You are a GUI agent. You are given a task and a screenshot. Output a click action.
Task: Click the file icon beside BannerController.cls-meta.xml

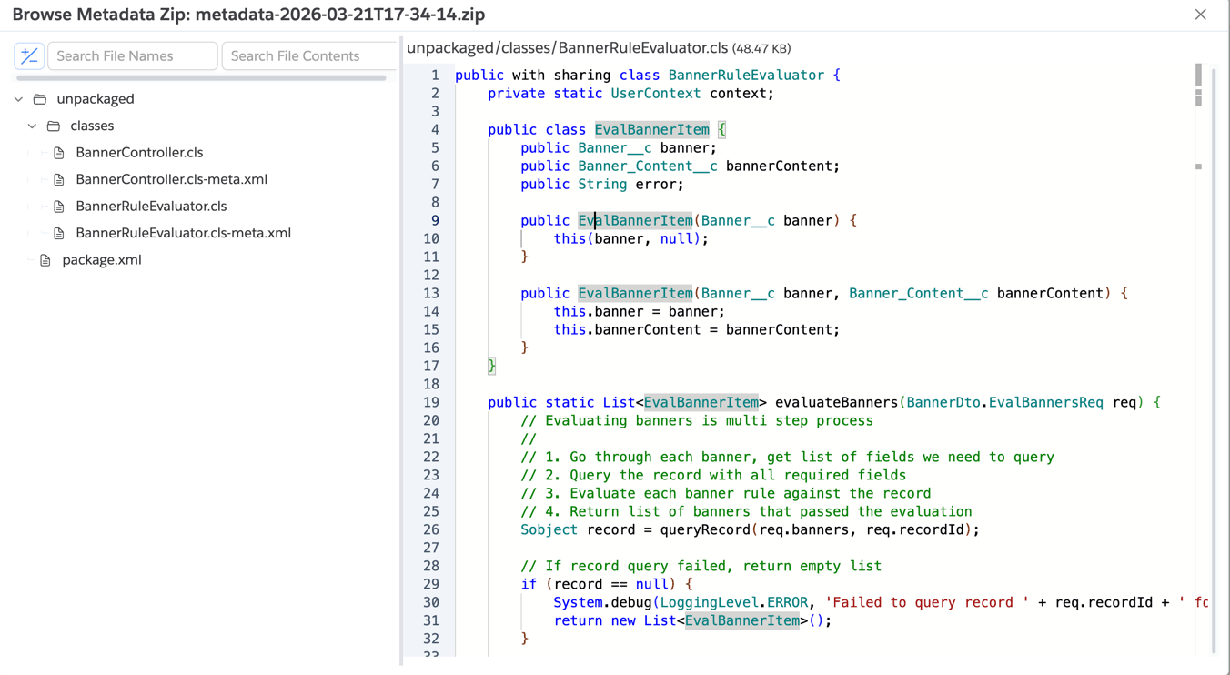59,179
